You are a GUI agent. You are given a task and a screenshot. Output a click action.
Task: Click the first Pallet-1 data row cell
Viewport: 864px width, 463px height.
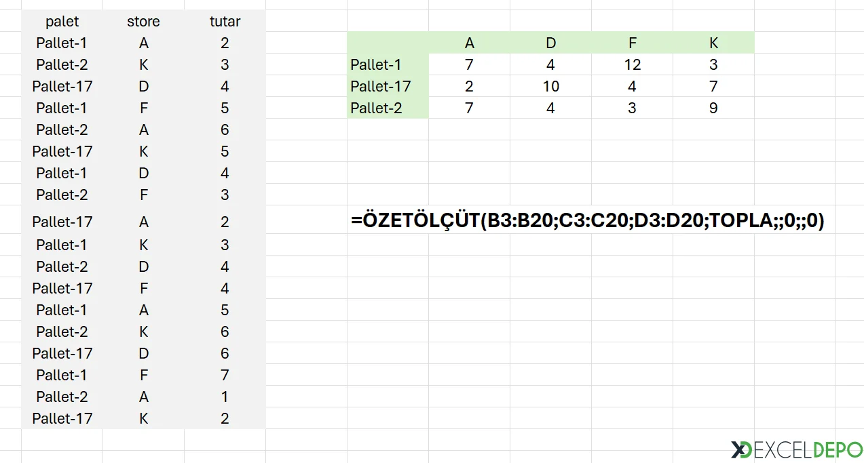coord(62,43)
